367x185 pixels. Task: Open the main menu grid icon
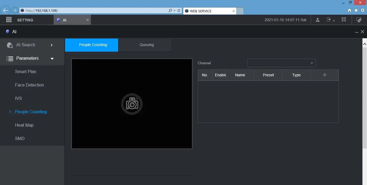(9, 20)
